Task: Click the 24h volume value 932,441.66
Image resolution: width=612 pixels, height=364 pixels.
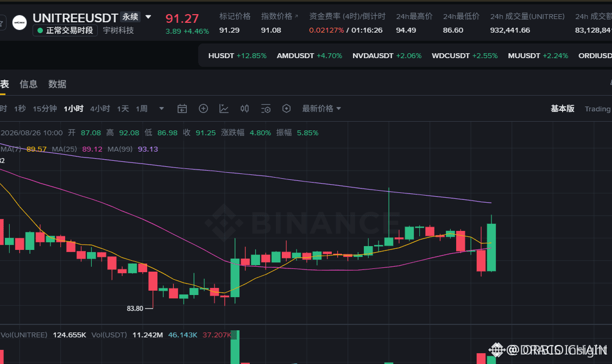Action: pos(510,30)
